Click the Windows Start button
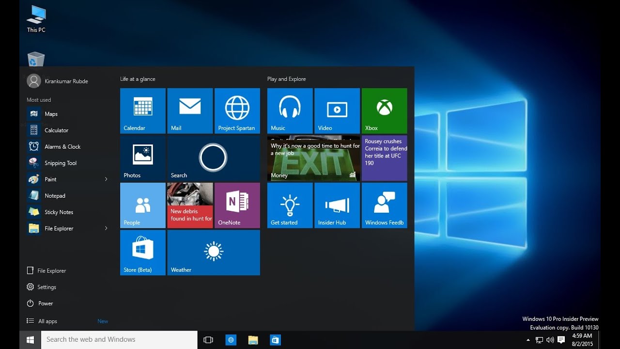This screenshot has height=349, width=620. [30, 340]
